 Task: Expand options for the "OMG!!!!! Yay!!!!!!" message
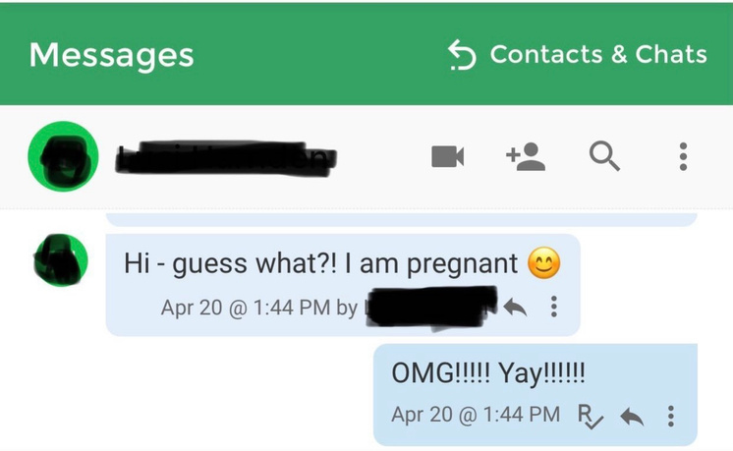pos(671,416)
